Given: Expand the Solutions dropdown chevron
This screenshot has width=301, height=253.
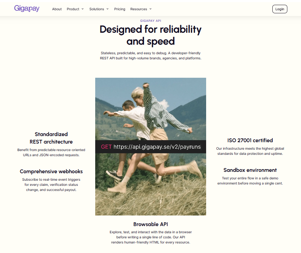Looking at the screenshot, I should point(107,9).
